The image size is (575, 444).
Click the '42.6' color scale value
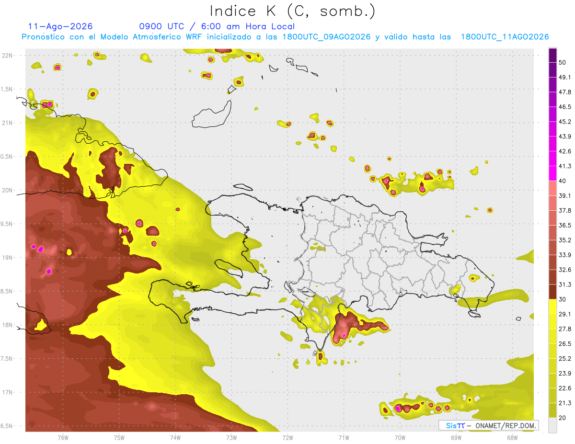(x=565, y=151)
